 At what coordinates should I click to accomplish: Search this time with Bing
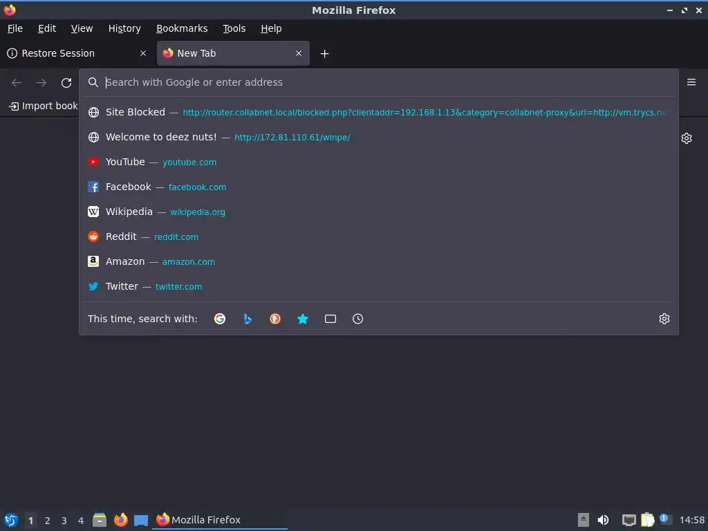point(248,319)
